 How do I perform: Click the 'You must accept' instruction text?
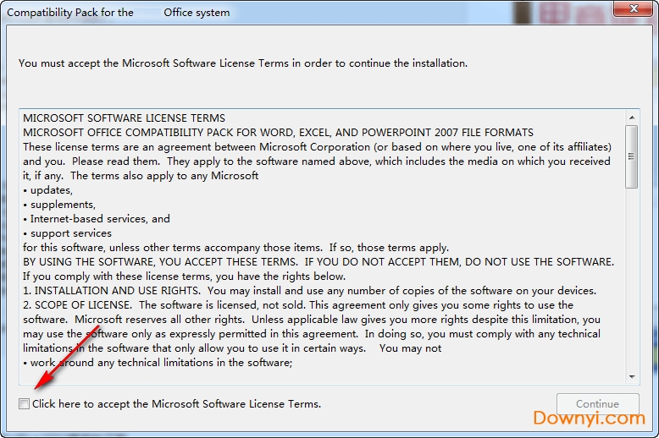tap(242, 63)
